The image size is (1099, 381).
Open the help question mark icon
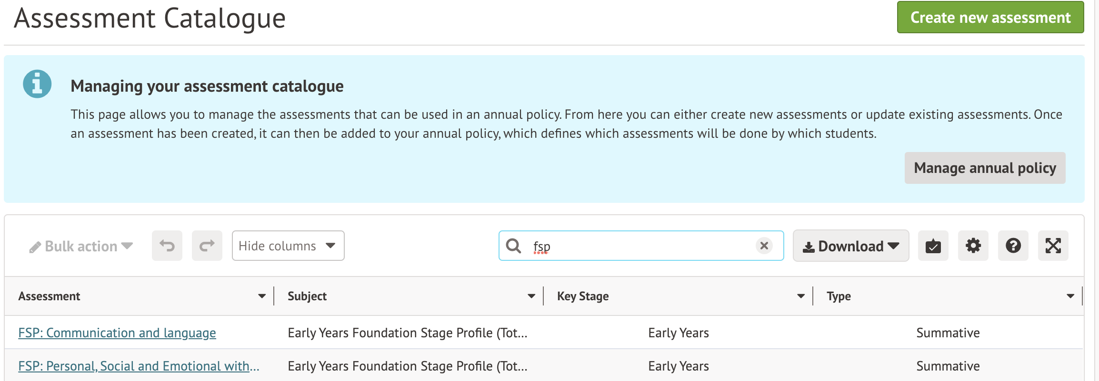tap(1013, 246)
